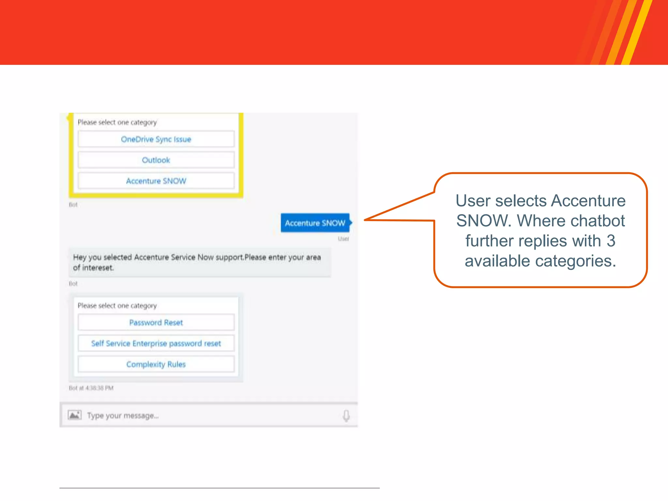Viewport: 668px width, 501px height.
Task: Select the OneDrive Sync Issue category
Action: [x=156, y=139]
